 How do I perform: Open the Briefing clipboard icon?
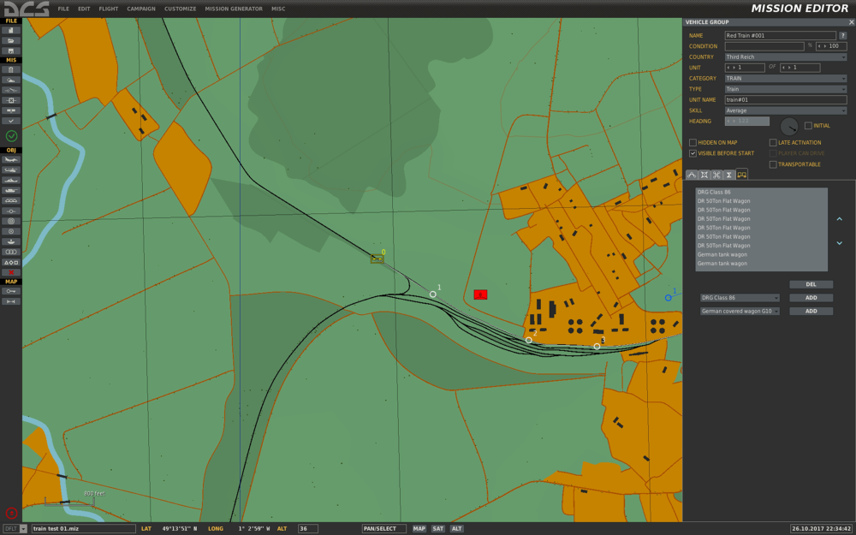pos(11,70)
